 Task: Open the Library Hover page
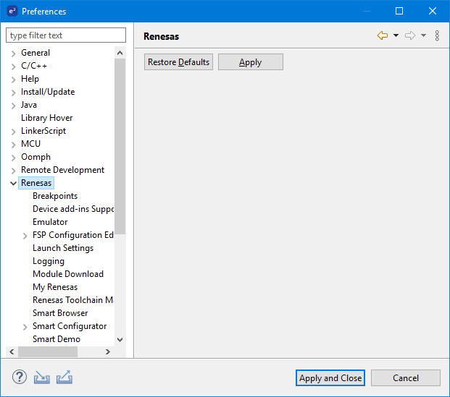46,118
